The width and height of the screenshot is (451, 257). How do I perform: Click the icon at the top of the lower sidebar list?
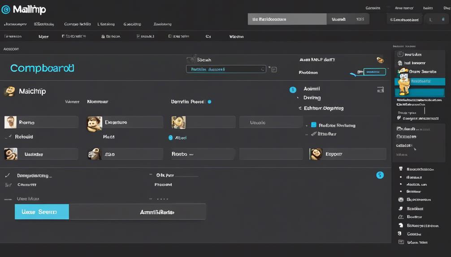point(401,169)
